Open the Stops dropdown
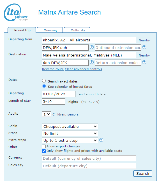Image resolution: width=159 pixels, height=184 pixels. [x=70, y=133]
